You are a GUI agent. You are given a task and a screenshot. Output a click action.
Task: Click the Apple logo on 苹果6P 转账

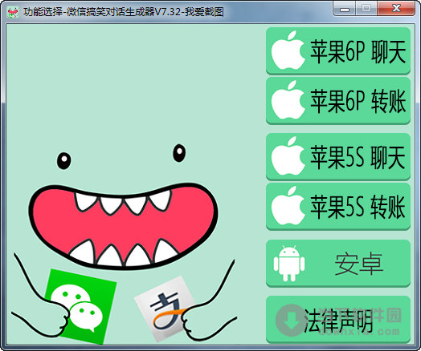pyautogui.click(x=288, y=100)
